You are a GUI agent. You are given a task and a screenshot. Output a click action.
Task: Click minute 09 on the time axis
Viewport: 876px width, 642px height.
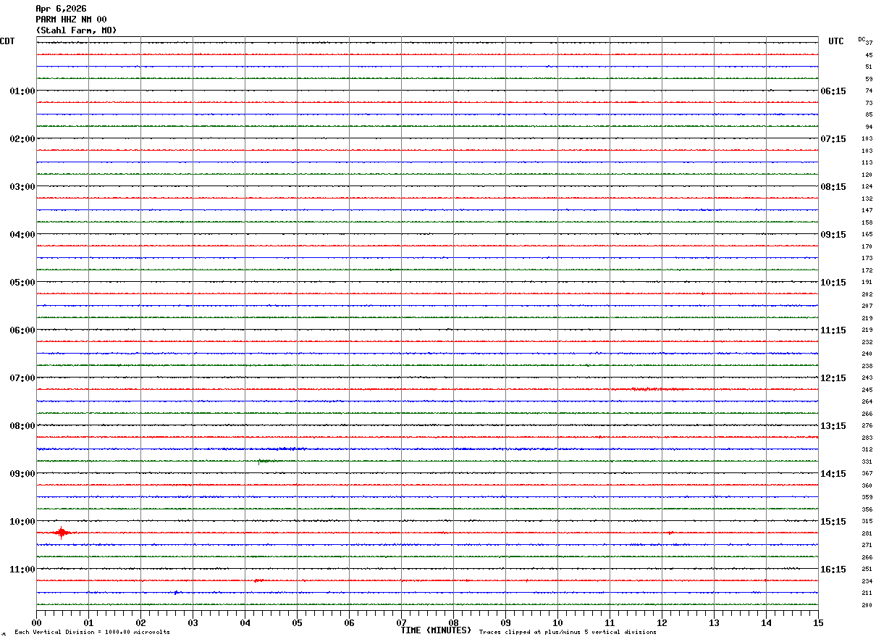(x=505, y=622)
